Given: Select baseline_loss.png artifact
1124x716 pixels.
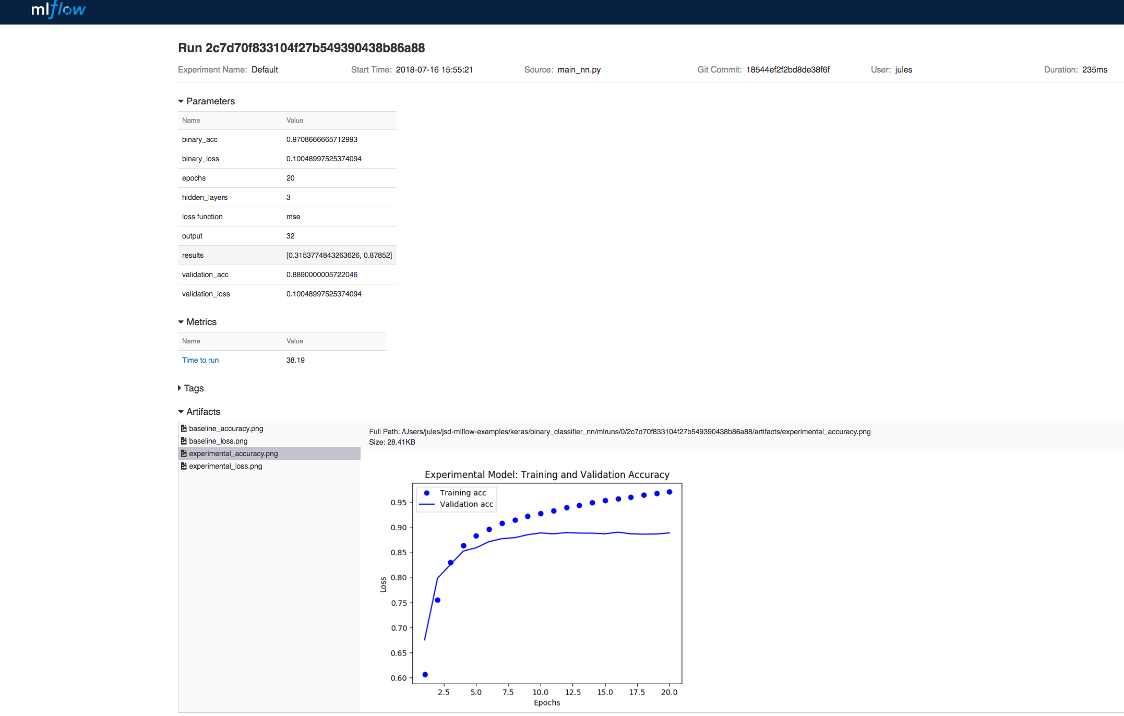Looking at the screenshot, I should 218,441.
